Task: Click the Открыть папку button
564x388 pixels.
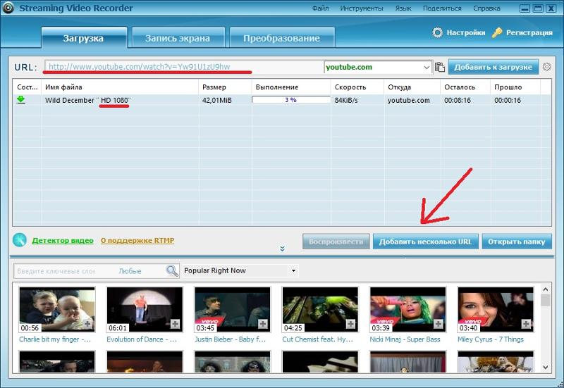Action: [x=517, y=242]
